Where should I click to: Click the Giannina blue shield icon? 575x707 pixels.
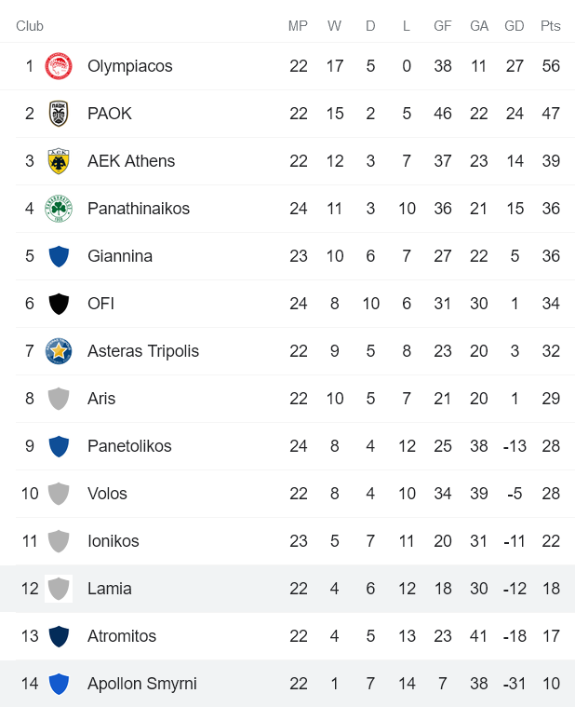click(x=59, y=256)
